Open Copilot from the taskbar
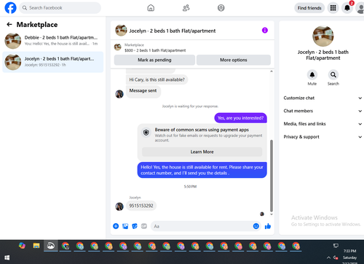Viewport: 364px width, 264px height. [x=22, y=246]
